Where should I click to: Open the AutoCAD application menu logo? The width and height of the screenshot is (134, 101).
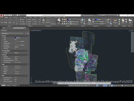(x=1, y=16)
